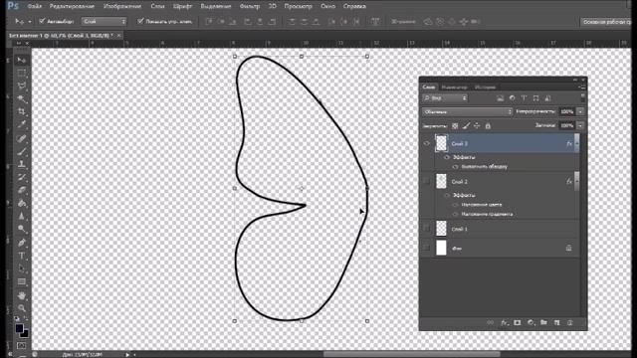Select the Zoom tool in toolbox

pyautogui.click(x=21, y=307)
